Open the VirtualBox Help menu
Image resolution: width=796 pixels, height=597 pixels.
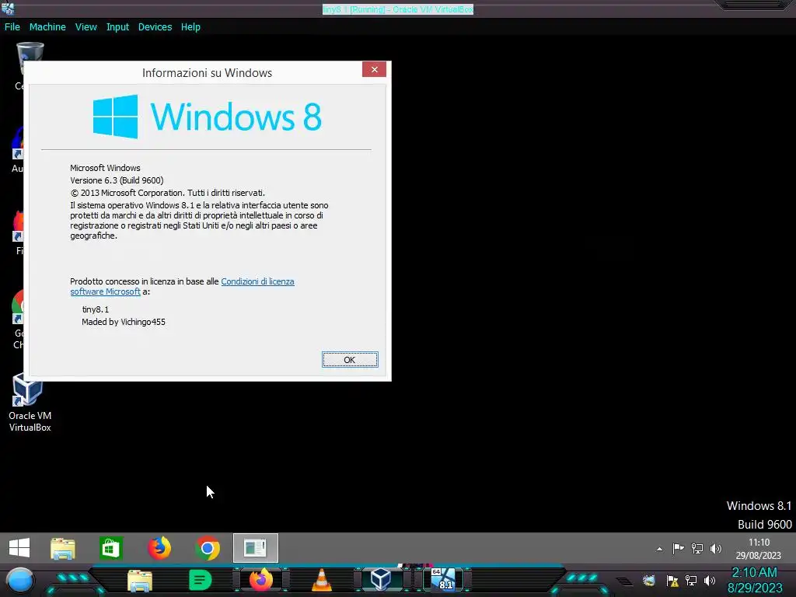coord(190,27)
